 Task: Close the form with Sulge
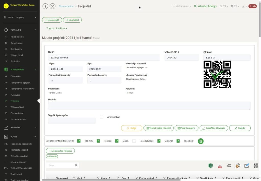132,128
